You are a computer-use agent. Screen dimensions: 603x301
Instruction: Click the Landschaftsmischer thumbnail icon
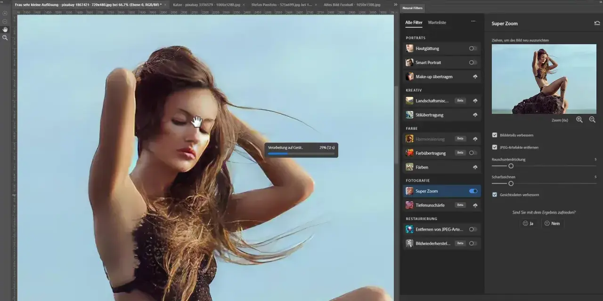coord(409,101)
